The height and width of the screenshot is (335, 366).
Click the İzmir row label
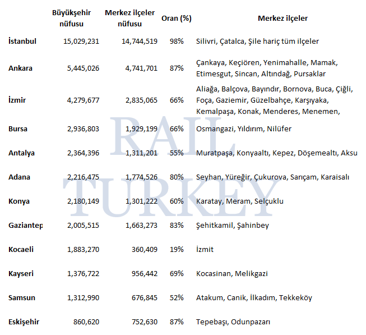pos(17,100)
